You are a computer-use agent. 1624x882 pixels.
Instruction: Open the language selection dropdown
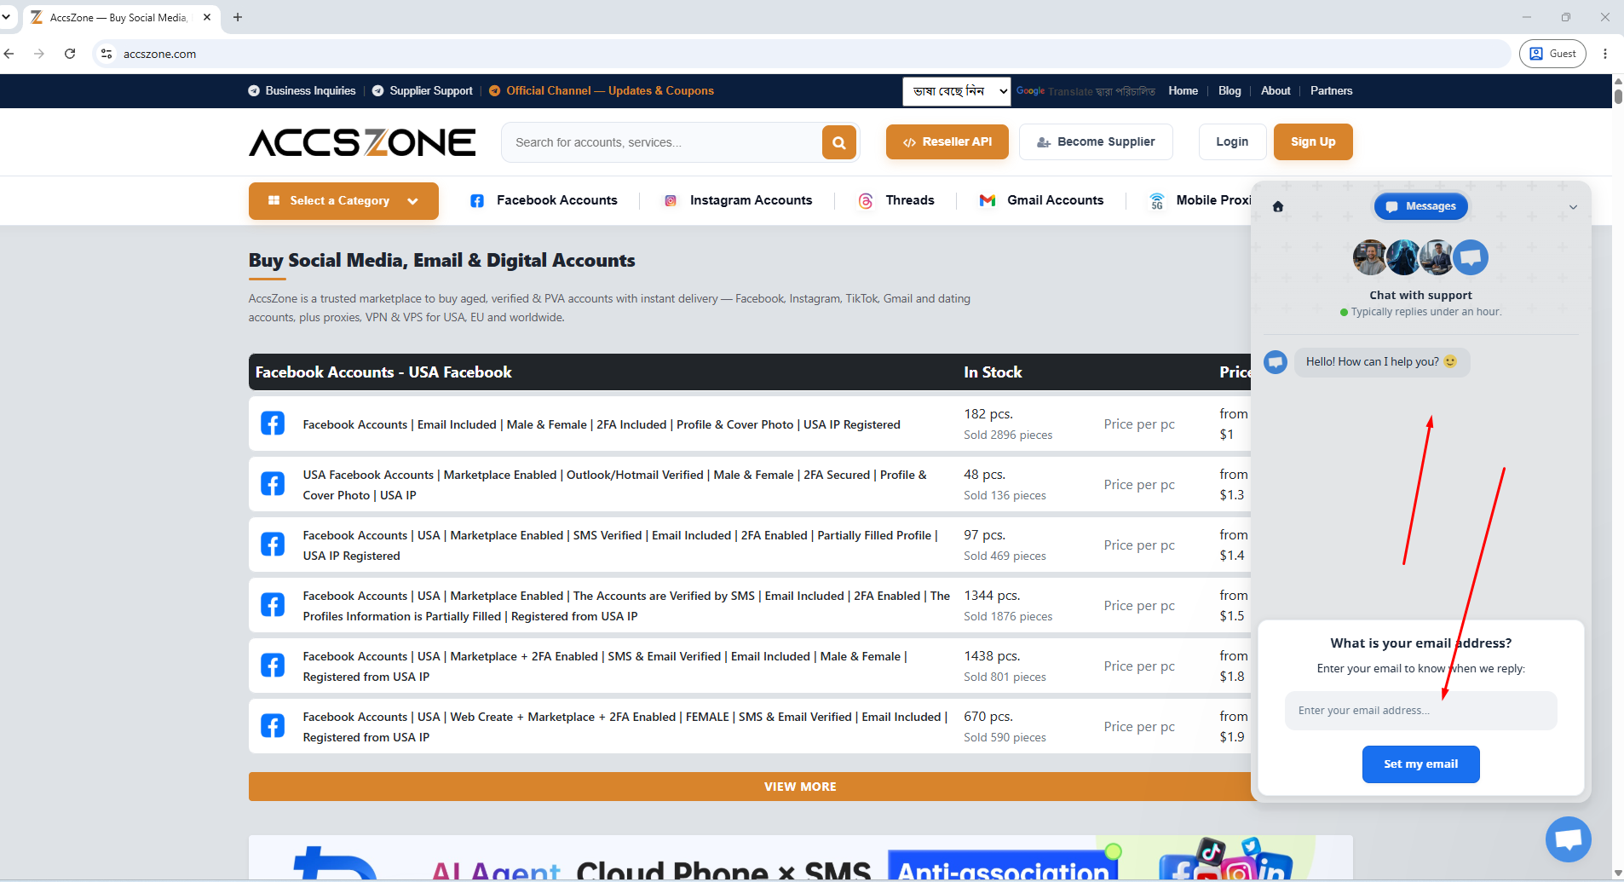[957, 91]
